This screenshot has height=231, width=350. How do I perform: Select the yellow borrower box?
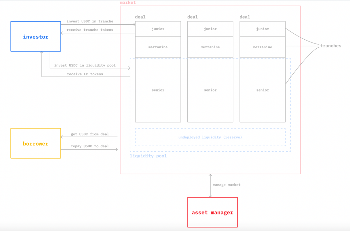(36, 143)
